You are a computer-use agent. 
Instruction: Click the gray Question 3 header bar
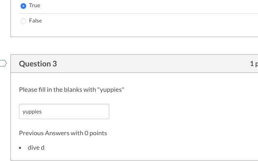(x=134, y=64)
